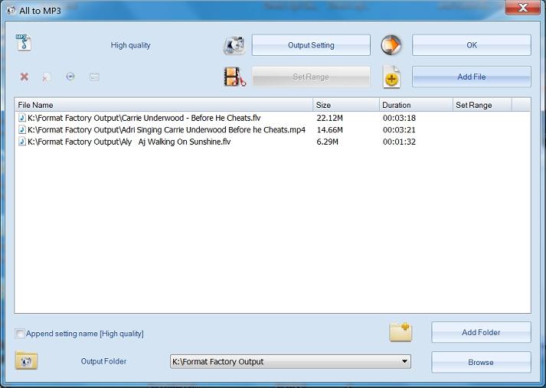Screen dimensions: 546x388
Task: Click the Set Range column header
Action: [x=482, y=105]
